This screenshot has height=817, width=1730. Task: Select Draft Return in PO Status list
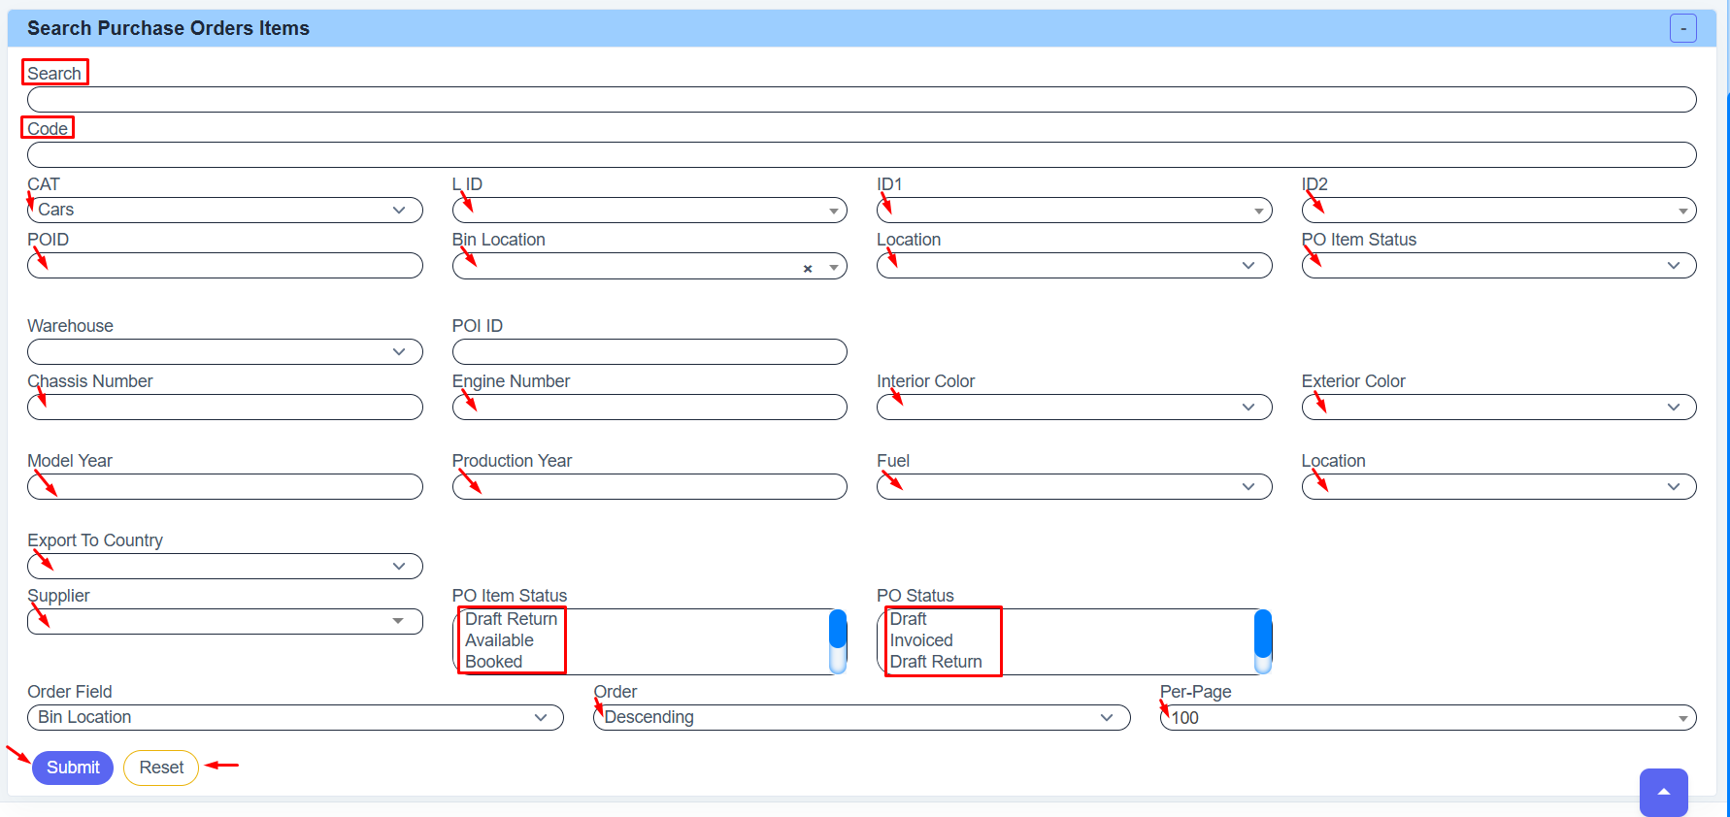pyautogui.click(x=936, y=662)
